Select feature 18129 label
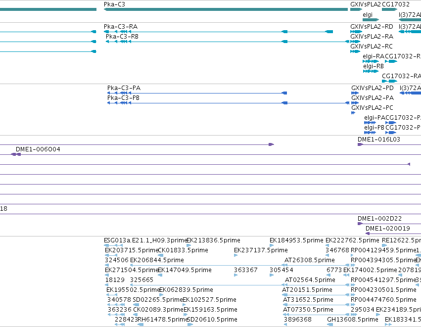 pos(115,280)
